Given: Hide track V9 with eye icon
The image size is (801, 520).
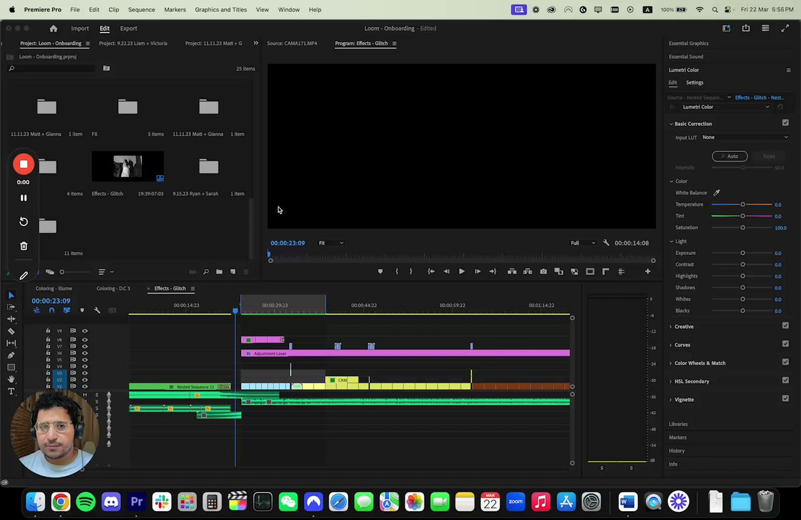Looking at the screenshot, I should [x=85, y=331].
